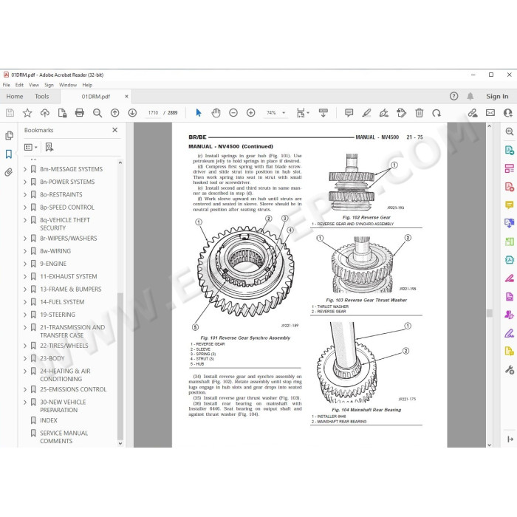Click Sign In button
Viewport: 517px width, 517px height.
tap(497, 96)
